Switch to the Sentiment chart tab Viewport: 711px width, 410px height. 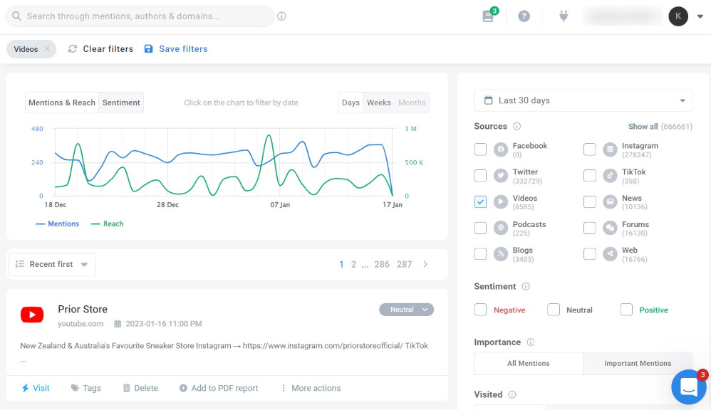point(121,102)
